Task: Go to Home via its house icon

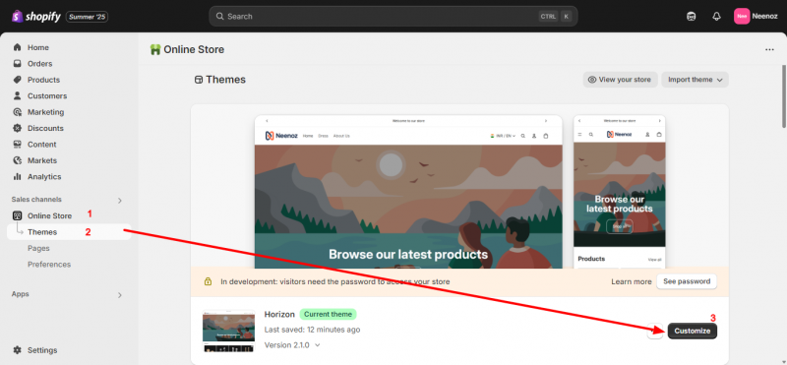Action: 18,47
